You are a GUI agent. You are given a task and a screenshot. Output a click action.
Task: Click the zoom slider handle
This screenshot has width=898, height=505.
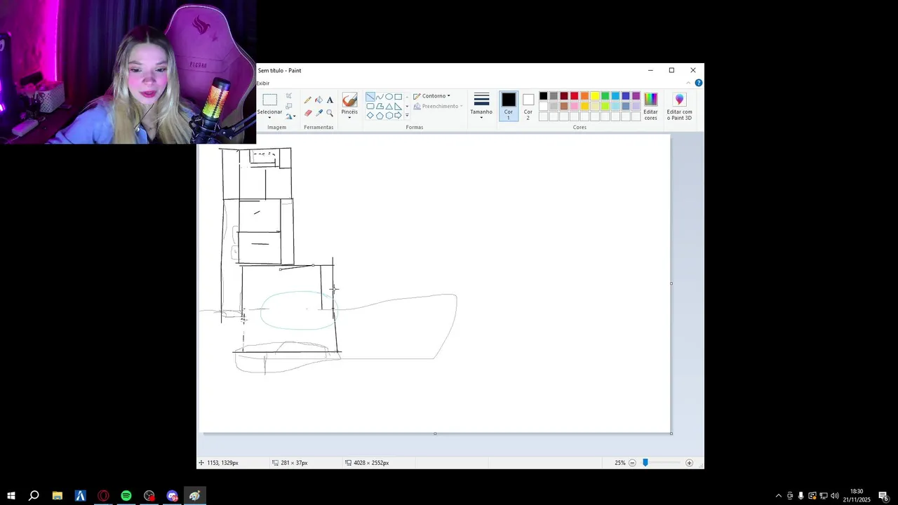pyautogui.click(x=645, y=463)
